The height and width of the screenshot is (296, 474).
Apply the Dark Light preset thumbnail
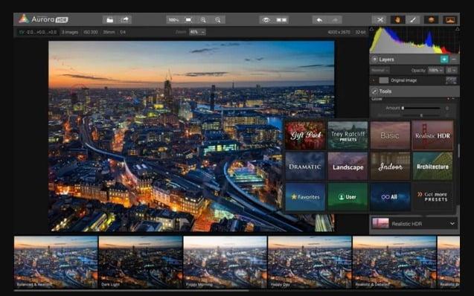(141, 262)
